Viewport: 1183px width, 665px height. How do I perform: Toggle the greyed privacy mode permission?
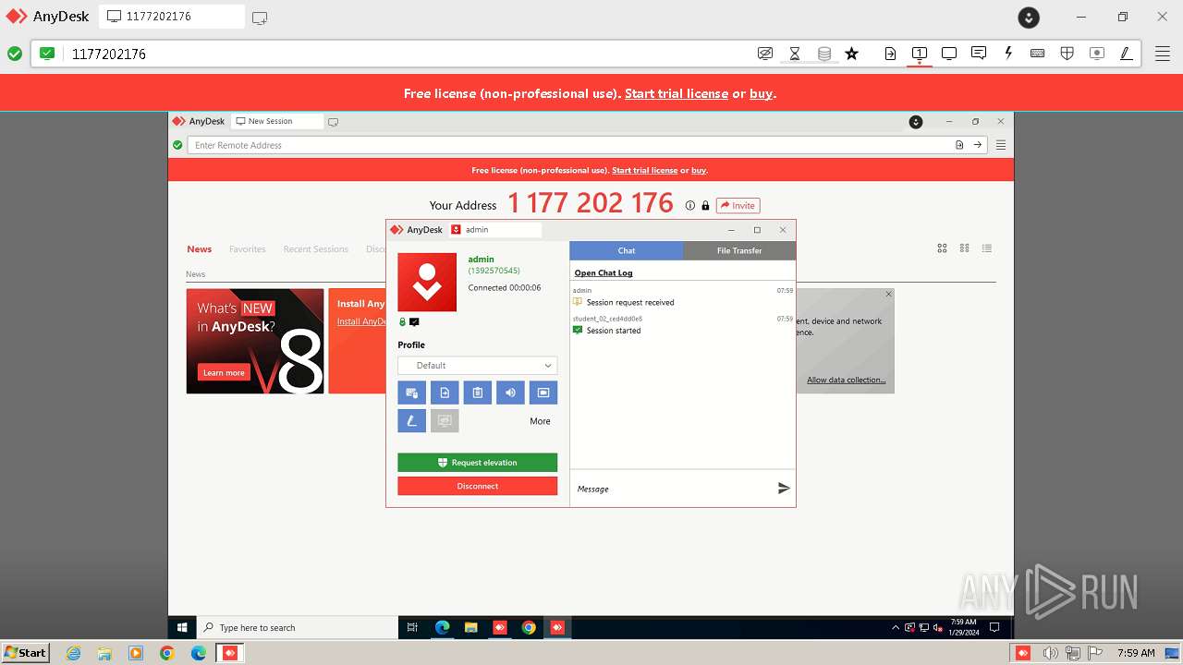coord(445,421)
